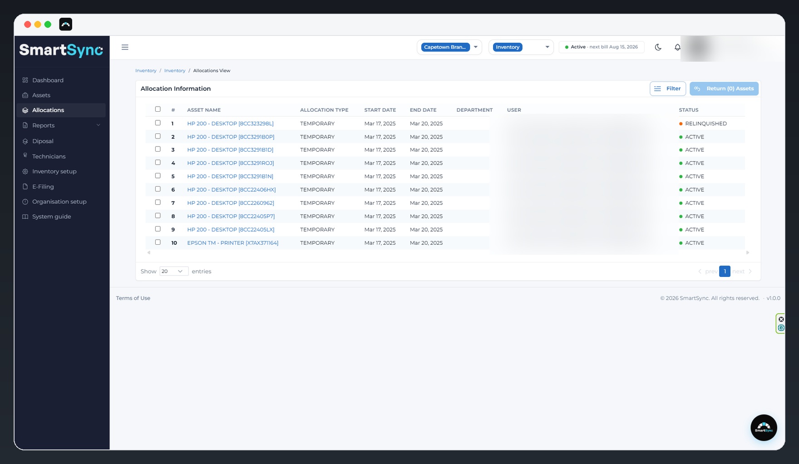Viewport: 799px width, 464px height.
Task: Click the SmartSync logo in sidebar
Action: tap(61, 50)
